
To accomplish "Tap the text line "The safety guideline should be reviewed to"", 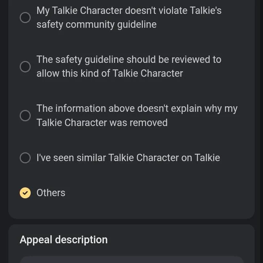I will click(129, 60).
